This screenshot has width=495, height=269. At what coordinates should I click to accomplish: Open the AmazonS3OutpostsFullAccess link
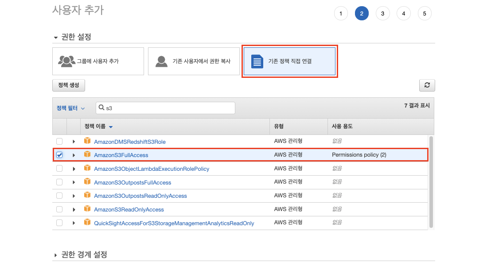point(133,183)
